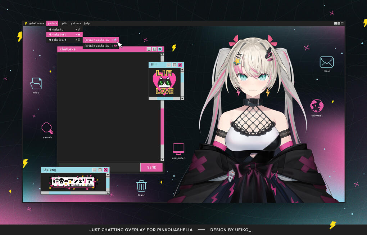
Task: Launch the internet globe icon
Action: pos(317,106)
